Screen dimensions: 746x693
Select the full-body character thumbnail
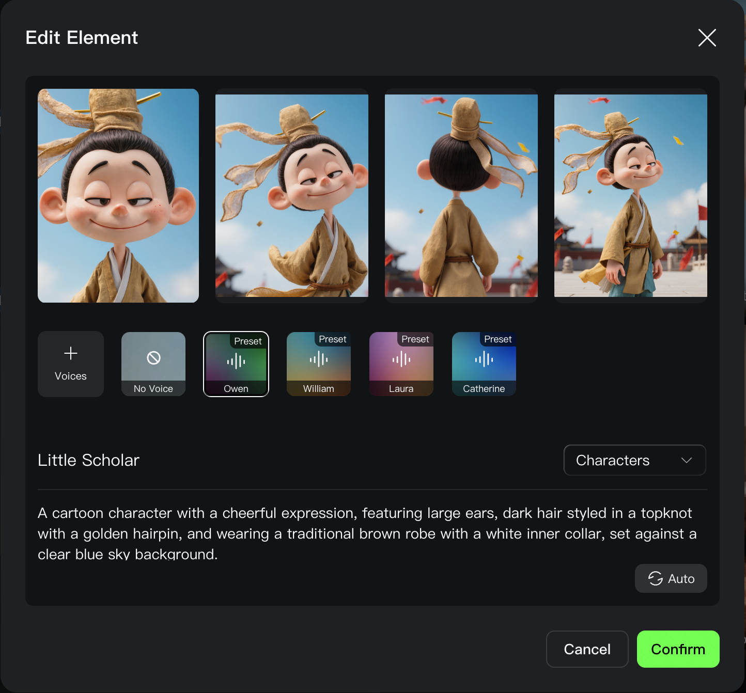(631, 196)
